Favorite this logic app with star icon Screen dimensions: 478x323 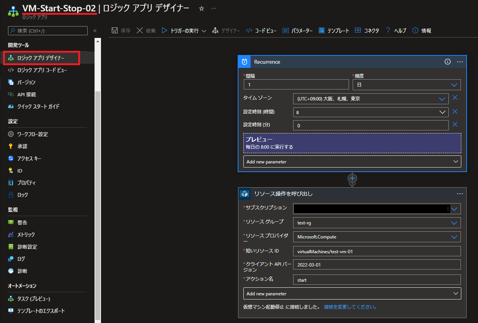point(202,8)
